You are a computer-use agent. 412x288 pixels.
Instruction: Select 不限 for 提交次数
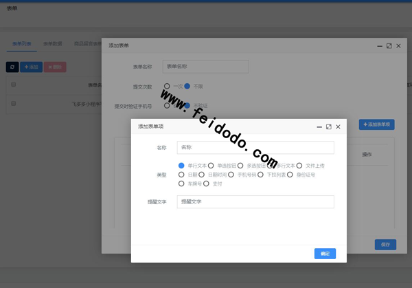(187, 86)
